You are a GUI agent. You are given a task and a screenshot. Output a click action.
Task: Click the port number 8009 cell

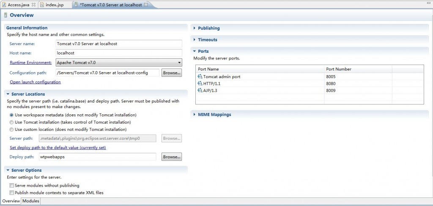tap(358, 90)
